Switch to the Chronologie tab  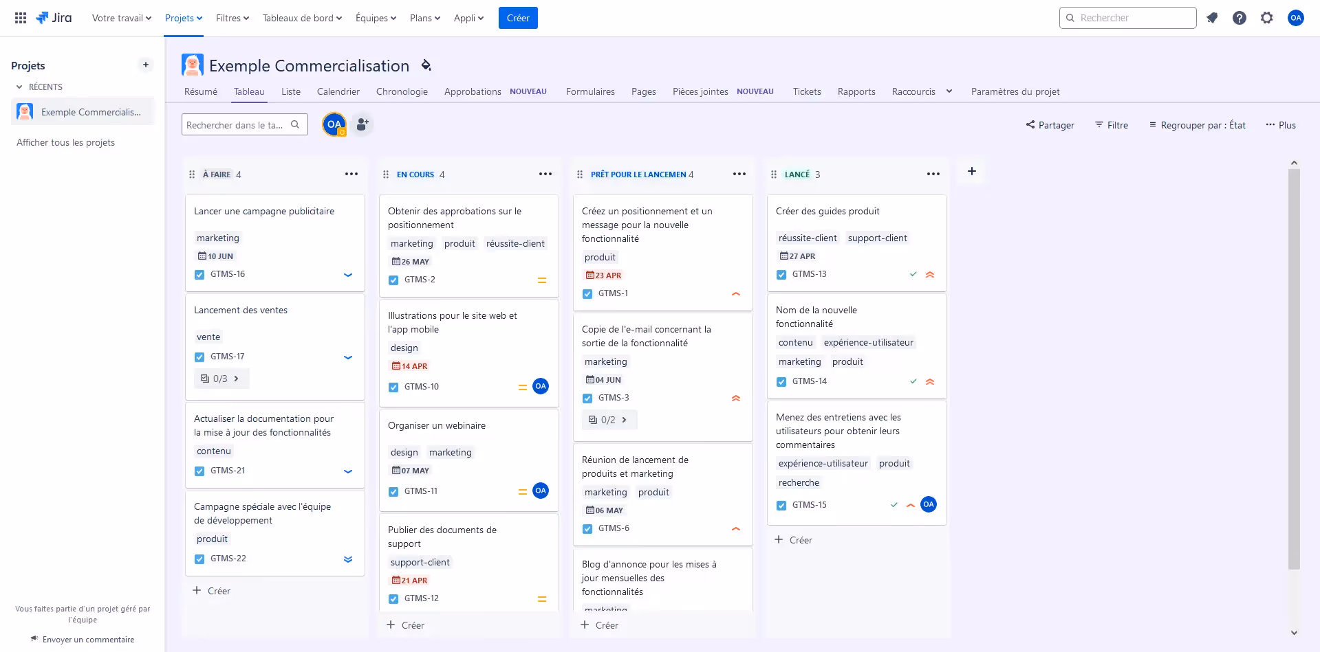402,91
